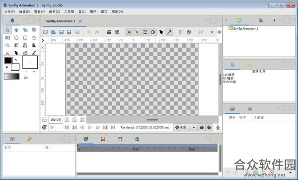Click the Save All toolbar icon

(x=77, y=32)
